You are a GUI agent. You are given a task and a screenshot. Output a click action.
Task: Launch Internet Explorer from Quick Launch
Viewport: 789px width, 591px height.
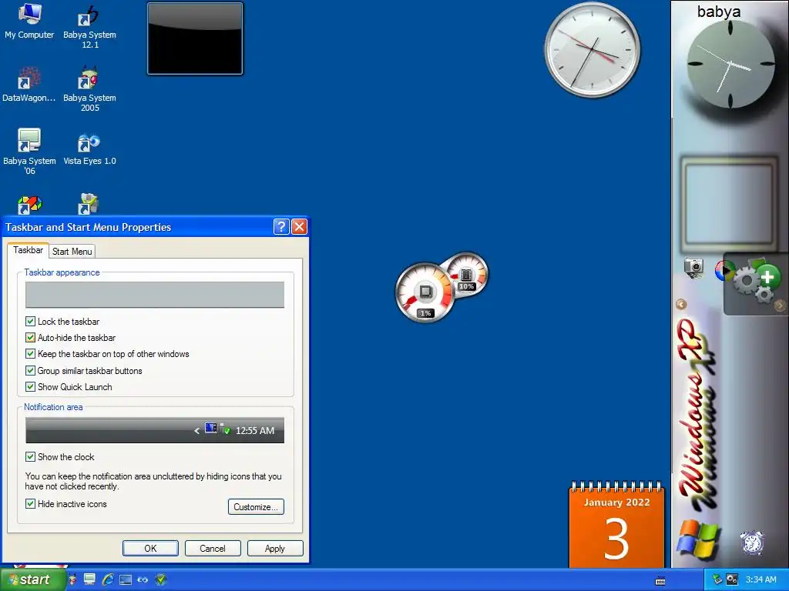click(x=108, y=579)
